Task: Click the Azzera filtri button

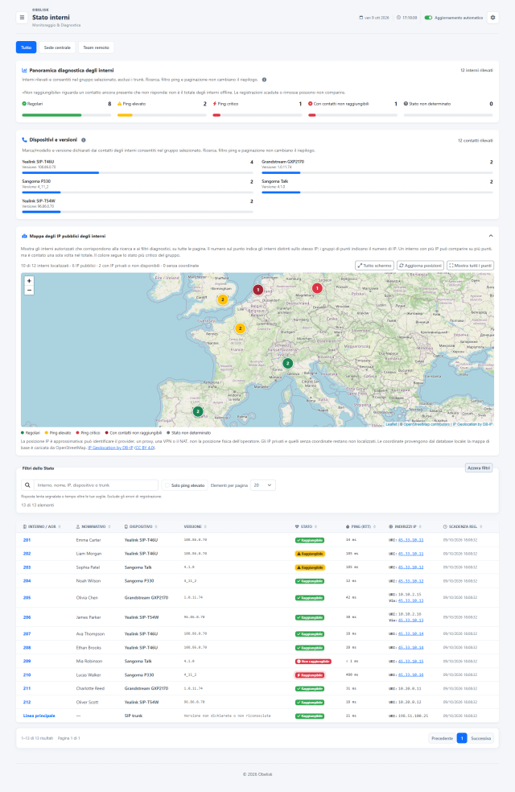Action: click(x=479, y=468)
